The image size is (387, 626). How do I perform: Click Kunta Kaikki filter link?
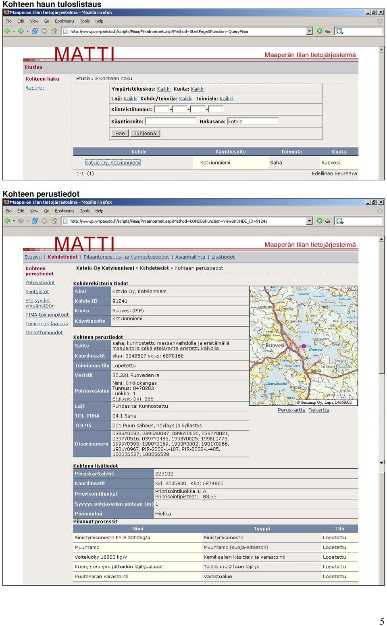[198, 89]
